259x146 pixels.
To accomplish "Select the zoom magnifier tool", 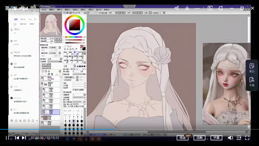I will coord(68,49).
